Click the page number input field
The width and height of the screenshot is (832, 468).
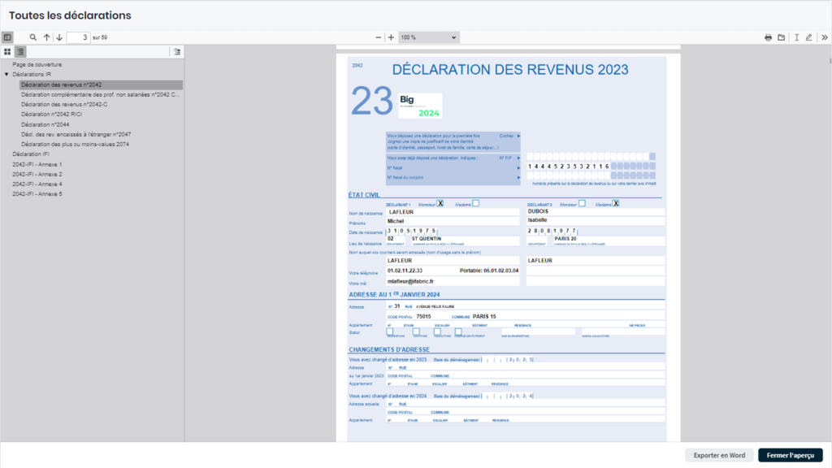(78, 37)
